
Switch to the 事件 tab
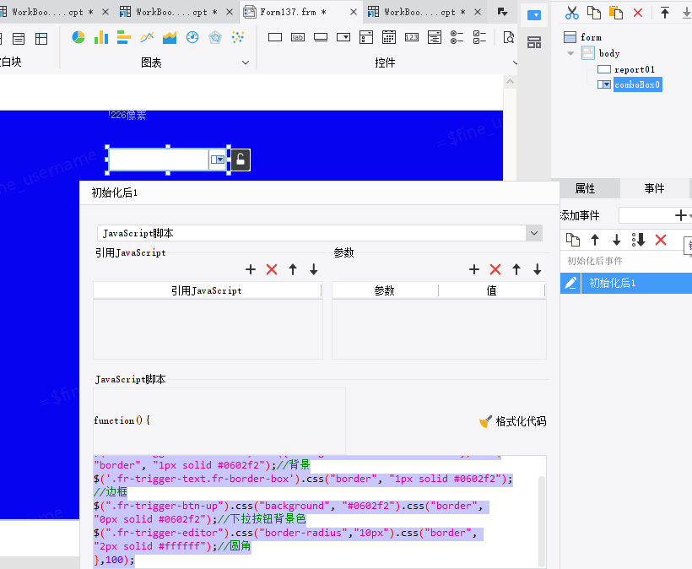(655, 188)
